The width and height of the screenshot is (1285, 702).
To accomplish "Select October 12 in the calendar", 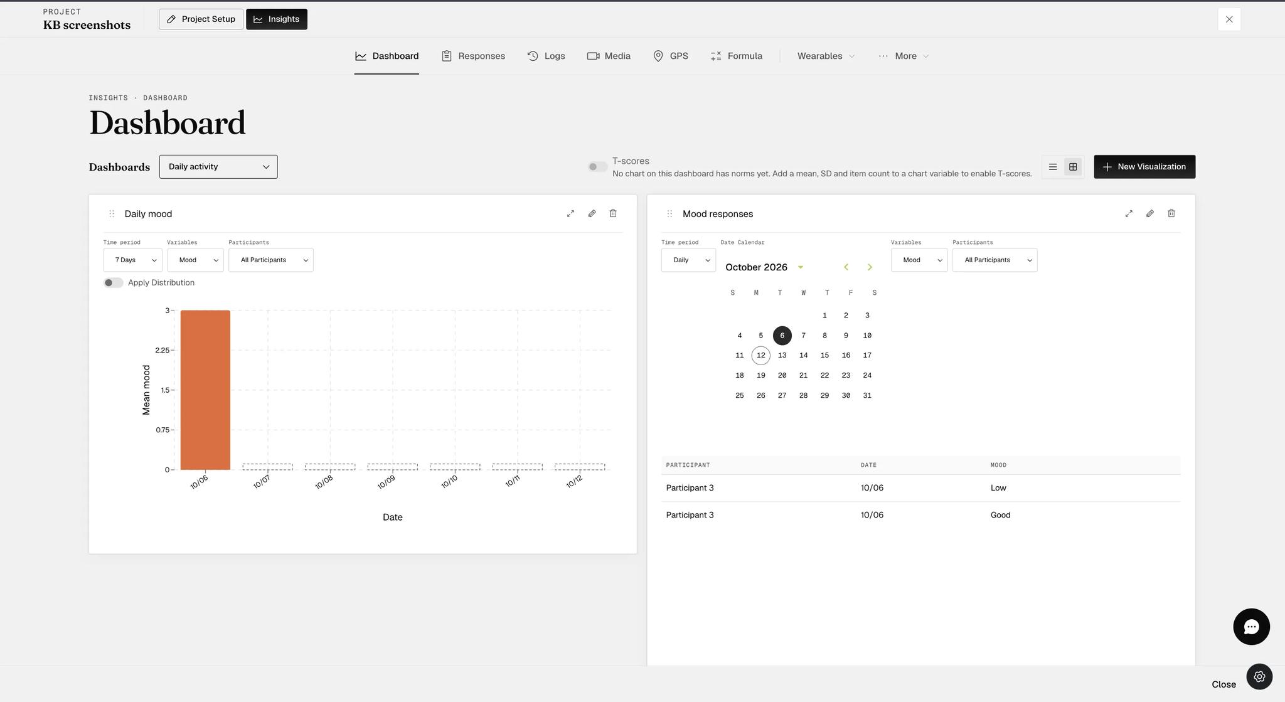I will (x=760, y=356).
